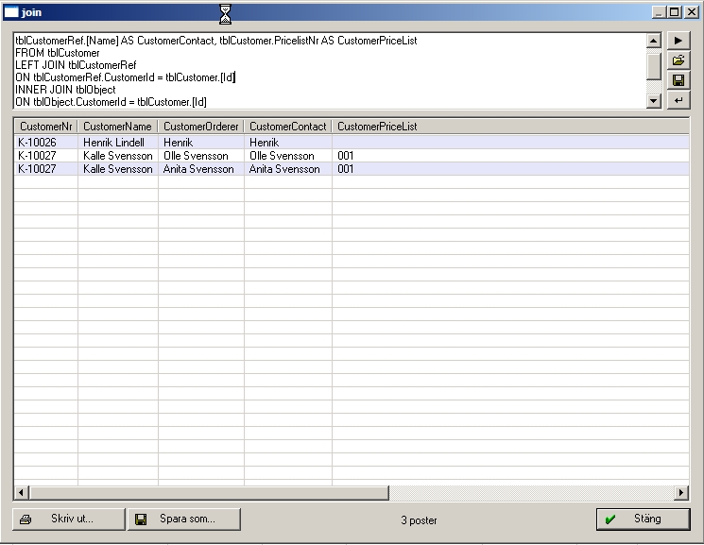Click the return arrow icon button
The height and width of the screenshot is (545, 704).
pos(678,100)
